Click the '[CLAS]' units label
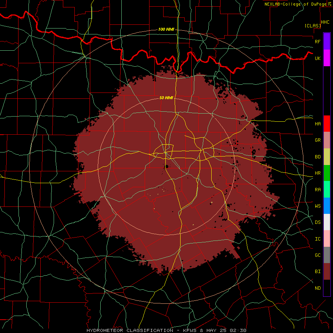This screenshot has width=333, height=333. (x=313, y=26)
